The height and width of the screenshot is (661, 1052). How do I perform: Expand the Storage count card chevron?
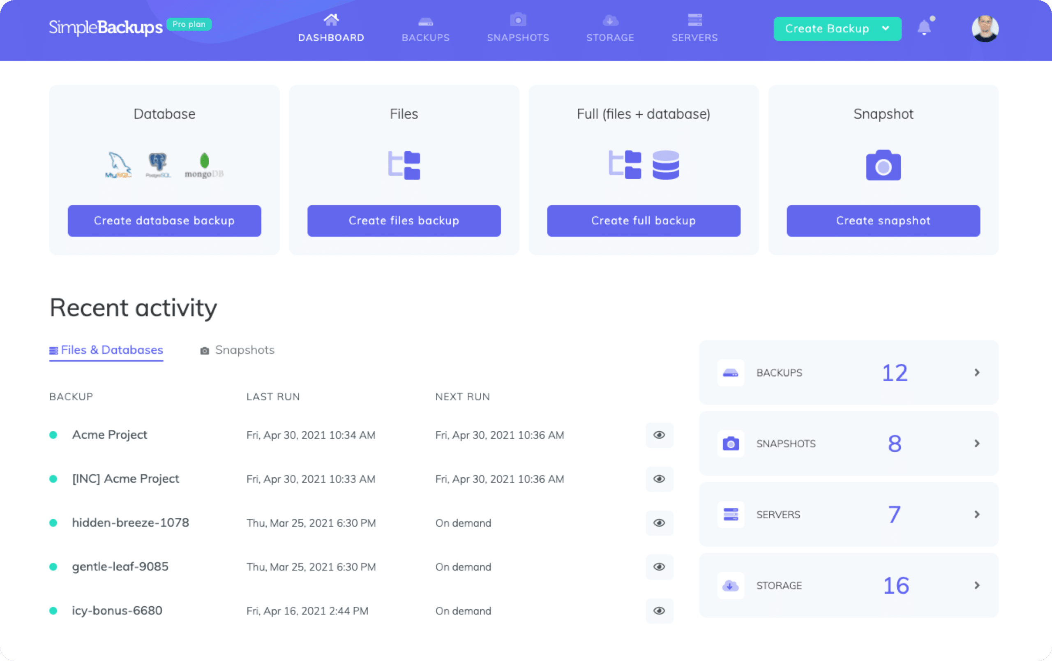click(x=977, y=585)
